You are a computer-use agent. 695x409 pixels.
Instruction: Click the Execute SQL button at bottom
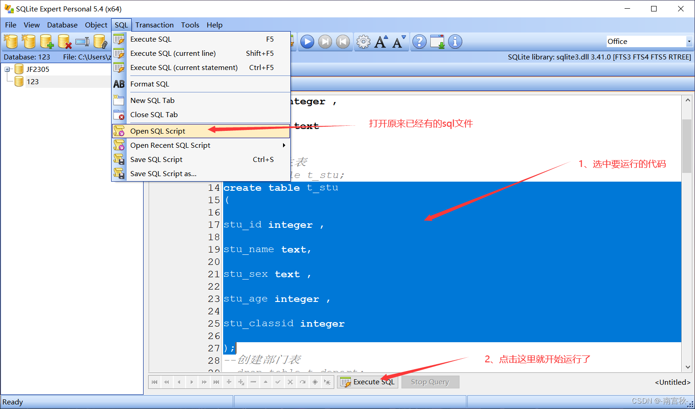(x=368, y=382)
